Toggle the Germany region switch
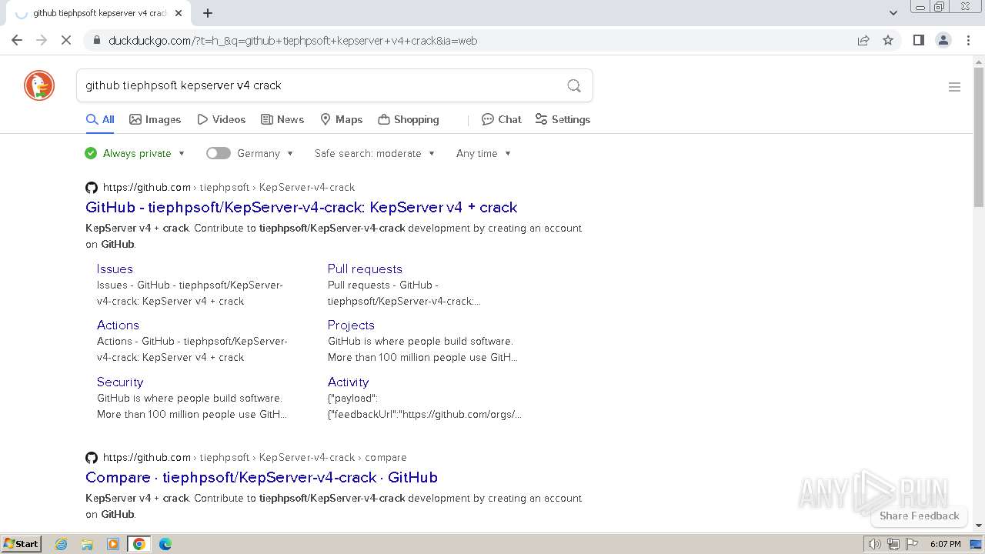Image resolution: width=985 pixels, height=554 pixels. point(219,153)
